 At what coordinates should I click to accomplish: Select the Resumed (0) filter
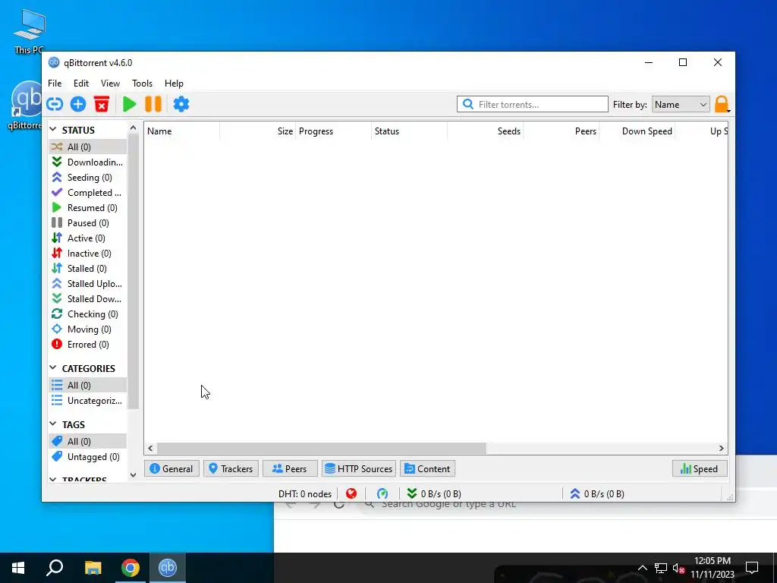[88, 208]
